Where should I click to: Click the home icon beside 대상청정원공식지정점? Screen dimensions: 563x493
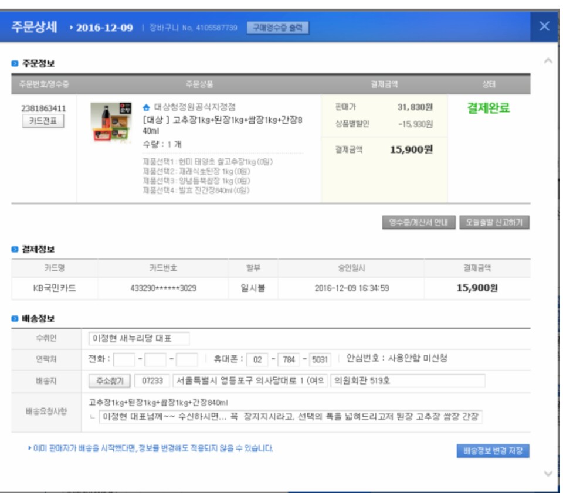146,108
